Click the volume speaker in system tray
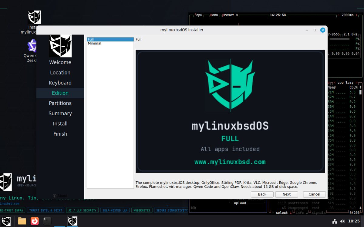The width and height of the screenshot is (364, 227). (x=342, y=221)
